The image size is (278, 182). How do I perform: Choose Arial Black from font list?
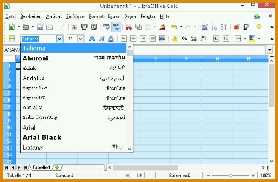coord(74,137)
